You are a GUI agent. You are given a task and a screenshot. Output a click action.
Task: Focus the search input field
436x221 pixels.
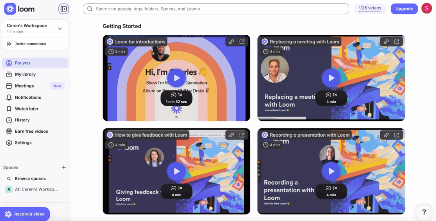(x=216, y=9)
